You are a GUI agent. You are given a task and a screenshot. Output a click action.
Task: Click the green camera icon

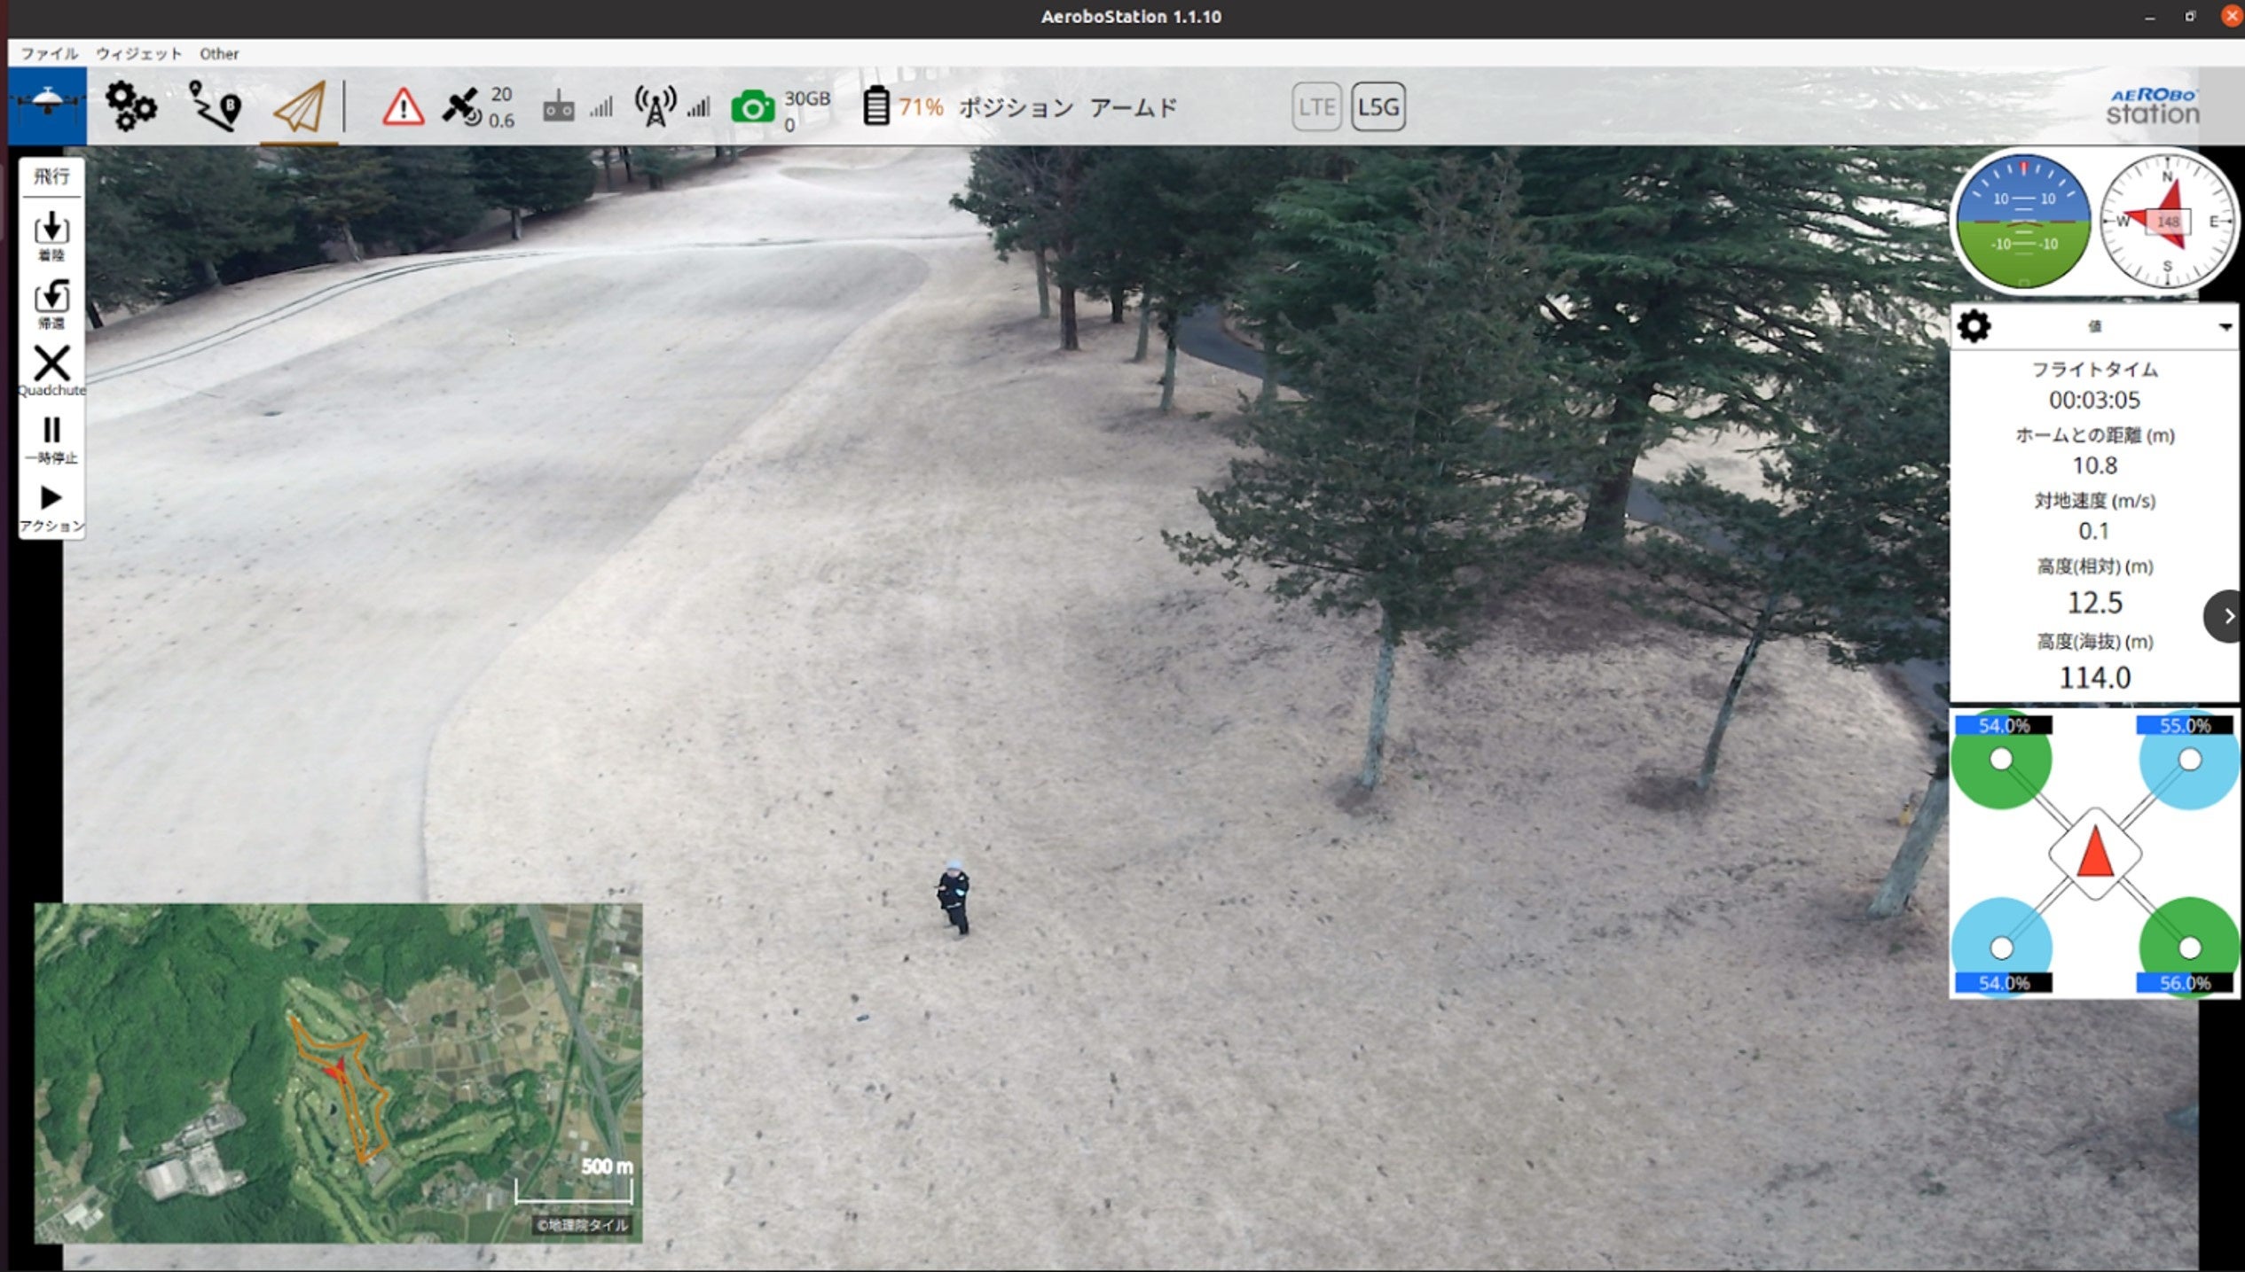click(752, 107)
